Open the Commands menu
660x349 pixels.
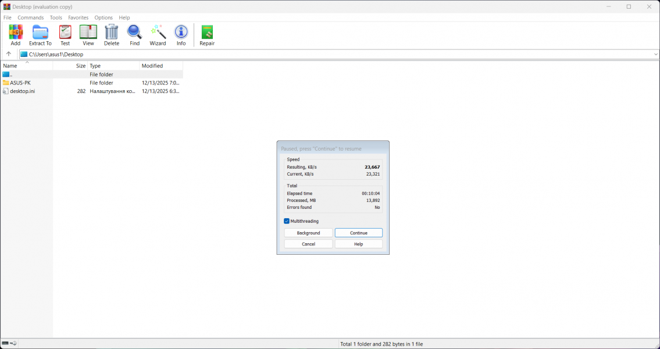[30, 17]
